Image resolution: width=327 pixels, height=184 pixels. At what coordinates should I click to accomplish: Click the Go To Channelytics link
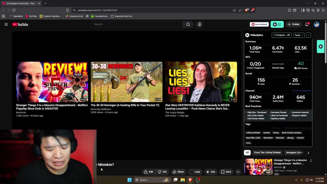[x=302, y=91]
